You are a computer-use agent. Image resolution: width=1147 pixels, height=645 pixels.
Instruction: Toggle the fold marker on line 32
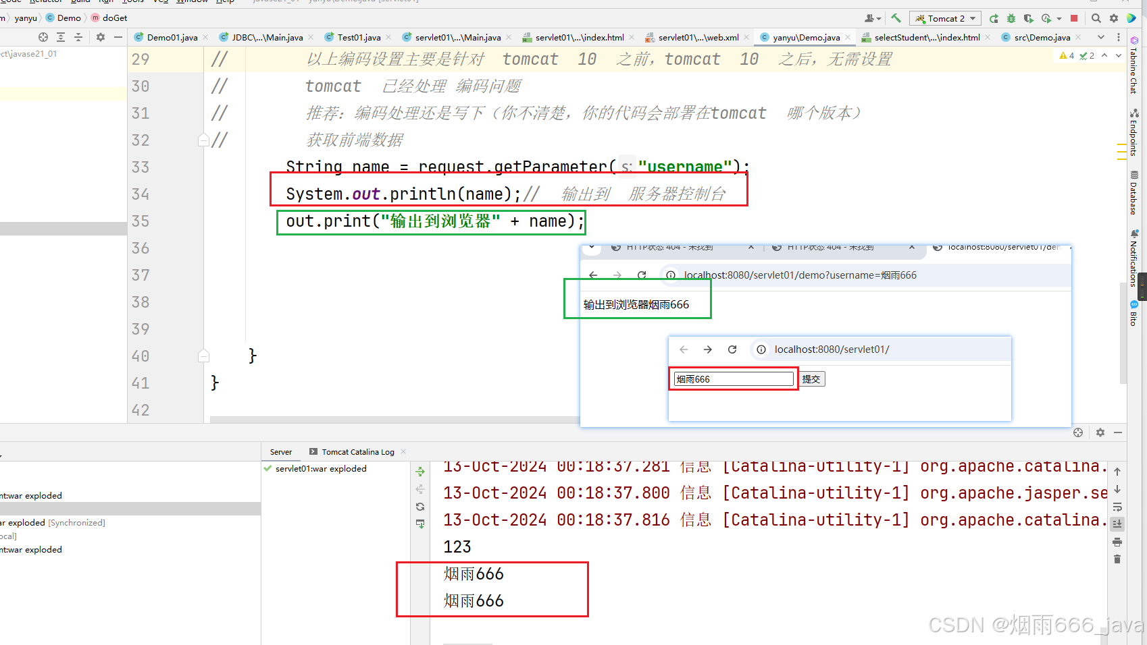pyautogui.click(x=203, y=140)
